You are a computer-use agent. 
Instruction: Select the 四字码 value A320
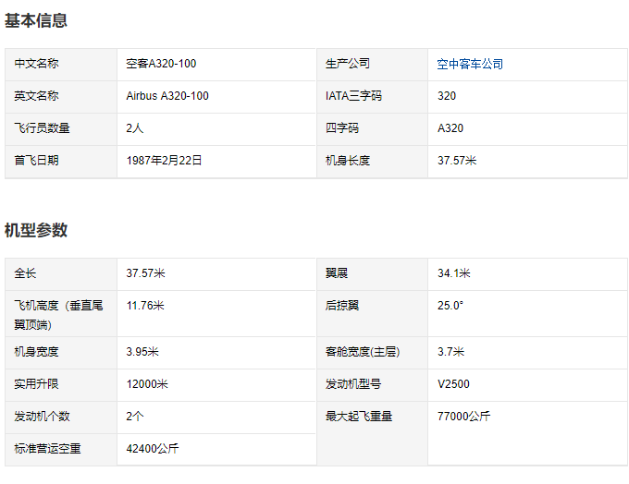coord(450,128)
